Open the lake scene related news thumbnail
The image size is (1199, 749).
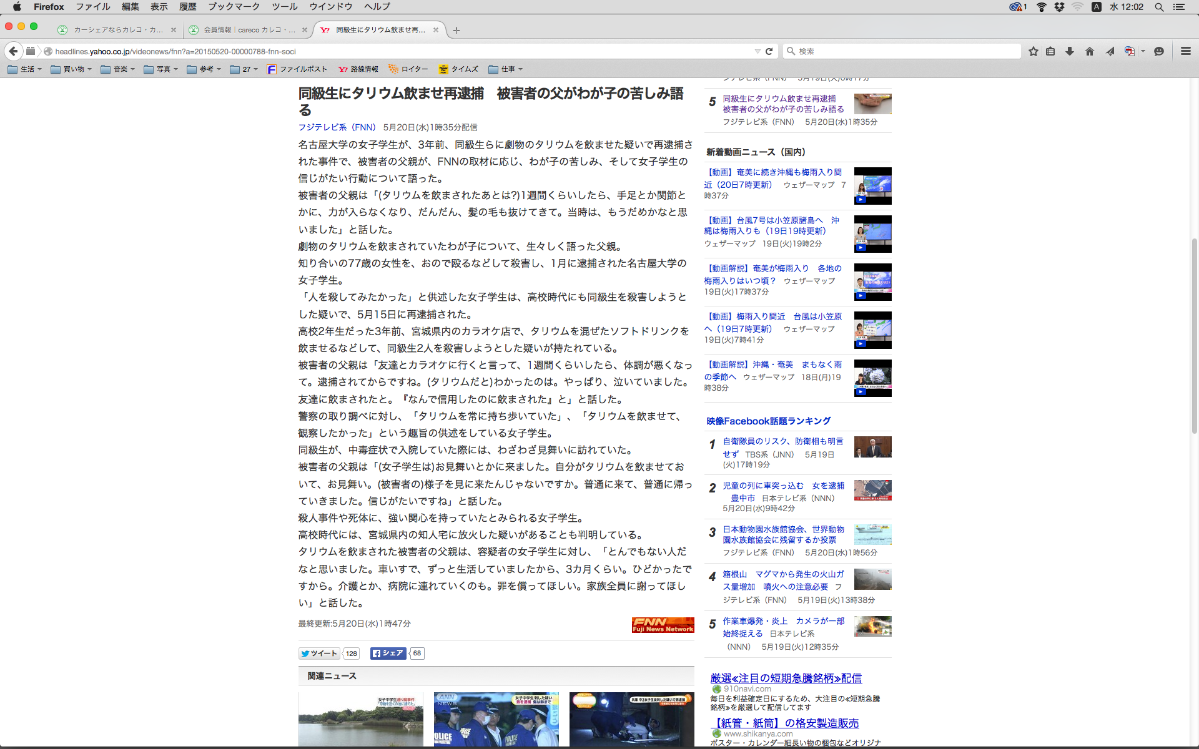[360, 719]
